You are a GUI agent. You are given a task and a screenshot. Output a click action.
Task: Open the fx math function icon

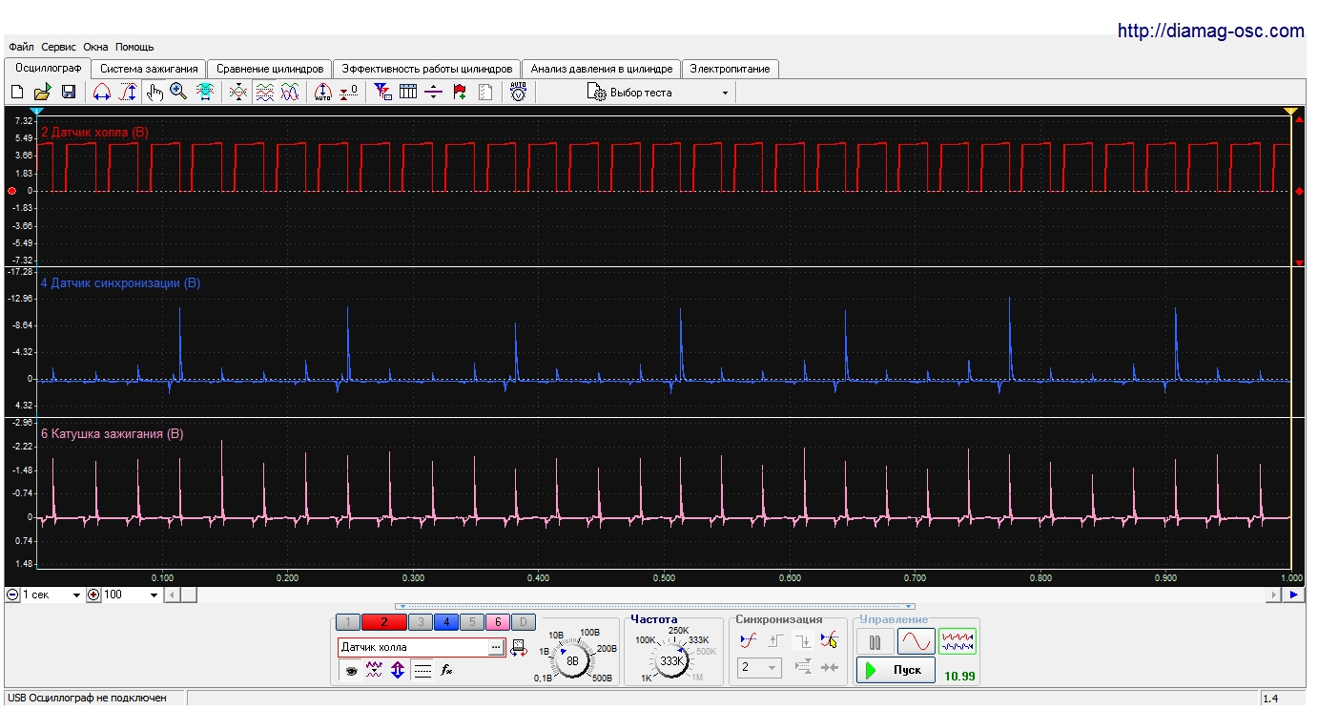pyautogui.click(x=445, y=671)
